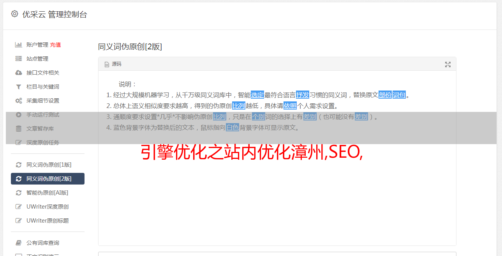
Task: Open the red 充值 recharge link
Action: coord(55,45)
